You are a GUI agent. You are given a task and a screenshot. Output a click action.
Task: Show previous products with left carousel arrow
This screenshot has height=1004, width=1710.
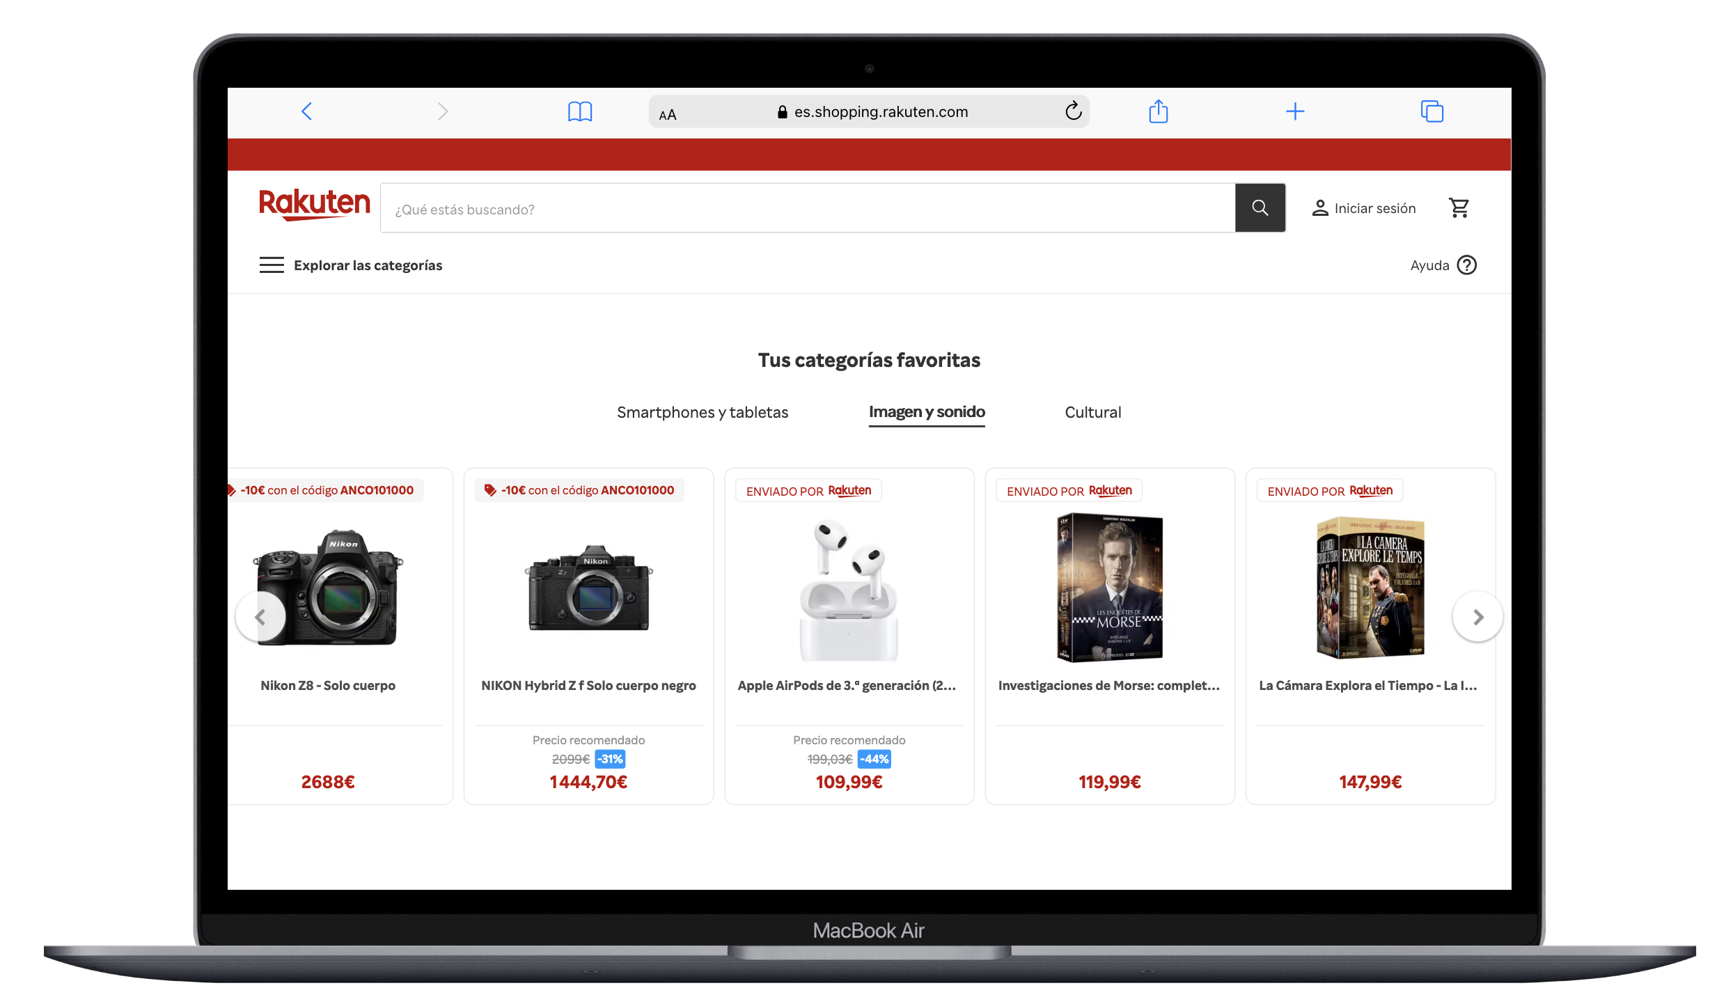coord(260,617)
